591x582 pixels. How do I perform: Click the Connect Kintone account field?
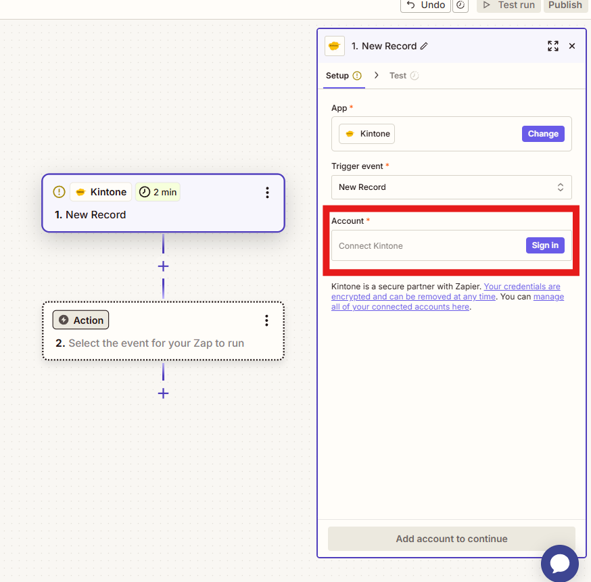[x=451, y=245]
